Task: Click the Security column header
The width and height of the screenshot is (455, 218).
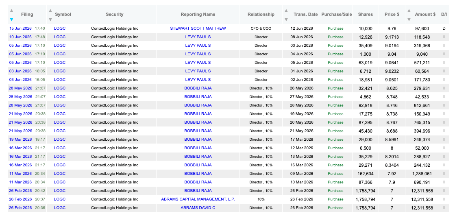Action: pyautogui.click(x=114, y=14)
